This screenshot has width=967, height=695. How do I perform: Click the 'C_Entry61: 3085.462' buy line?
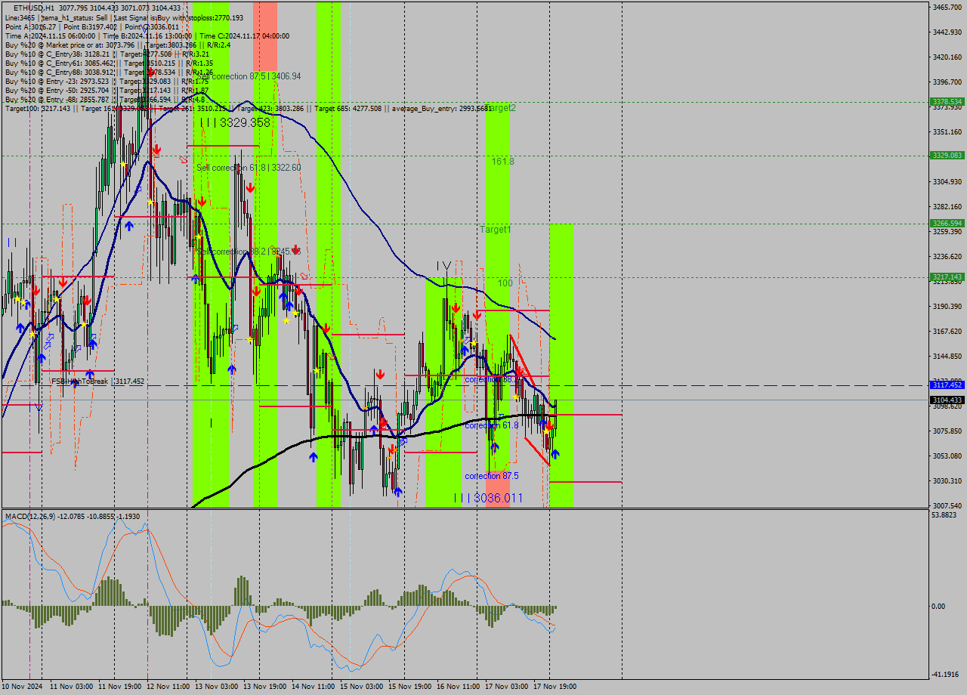(109, 63)
